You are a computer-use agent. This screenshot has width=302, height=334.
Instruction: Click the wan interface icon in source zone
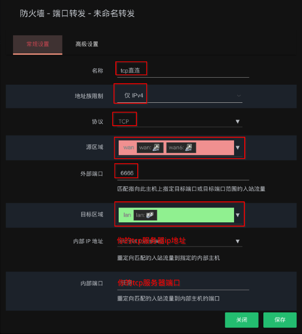coord(156,147)
